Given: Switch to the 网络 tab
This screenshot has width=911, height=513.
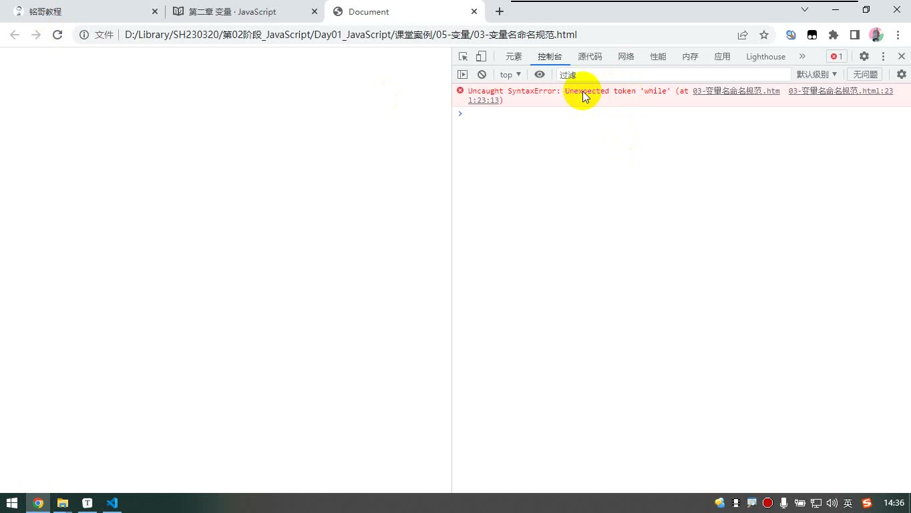Looking at the screenshot, I should point(626,57).
